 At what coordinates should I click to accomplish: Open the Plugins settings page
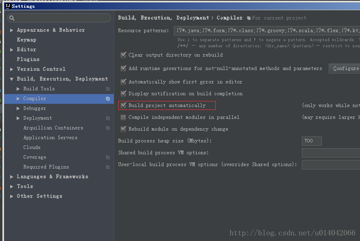coord(28,59)
